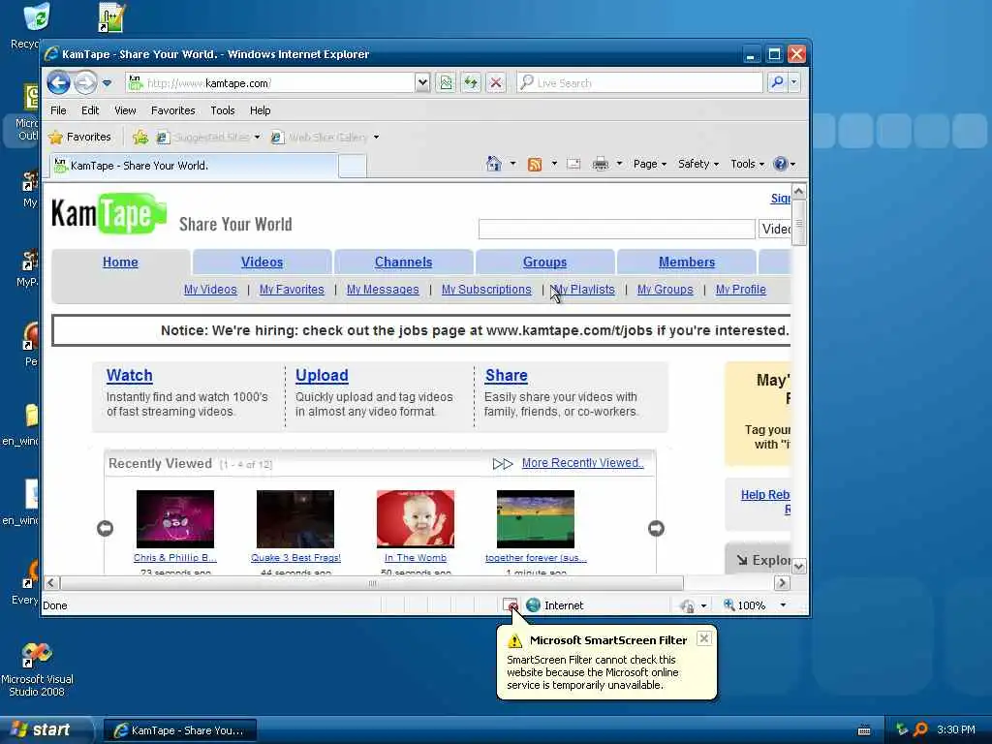The height and width of the screenshot is (744, 992).
Task: Open Suggested Sites dropdown
Action: 209,138
